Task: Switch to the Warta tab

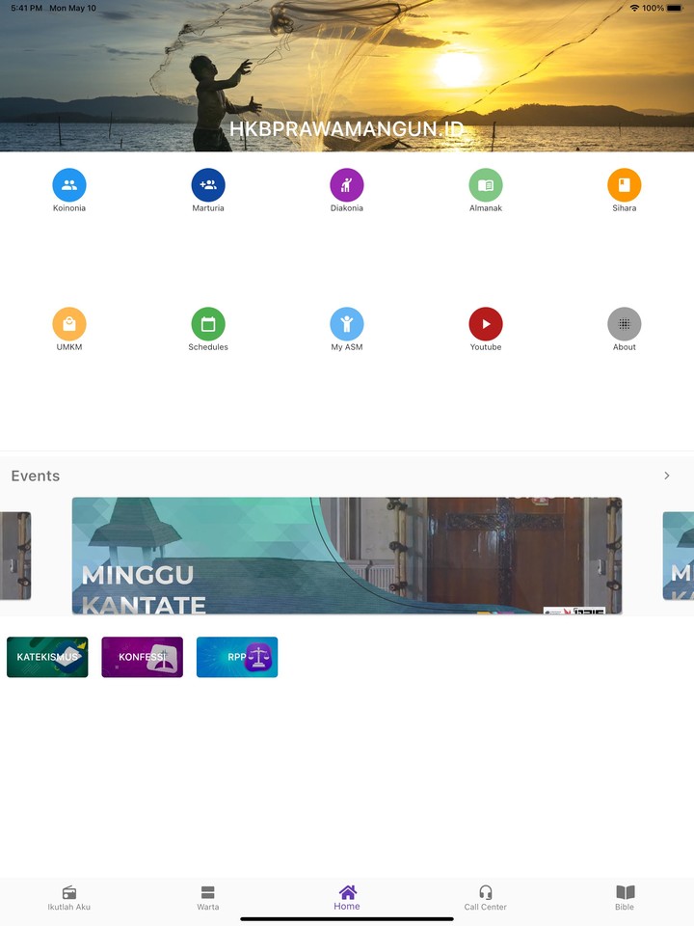Action: [208, 898]
